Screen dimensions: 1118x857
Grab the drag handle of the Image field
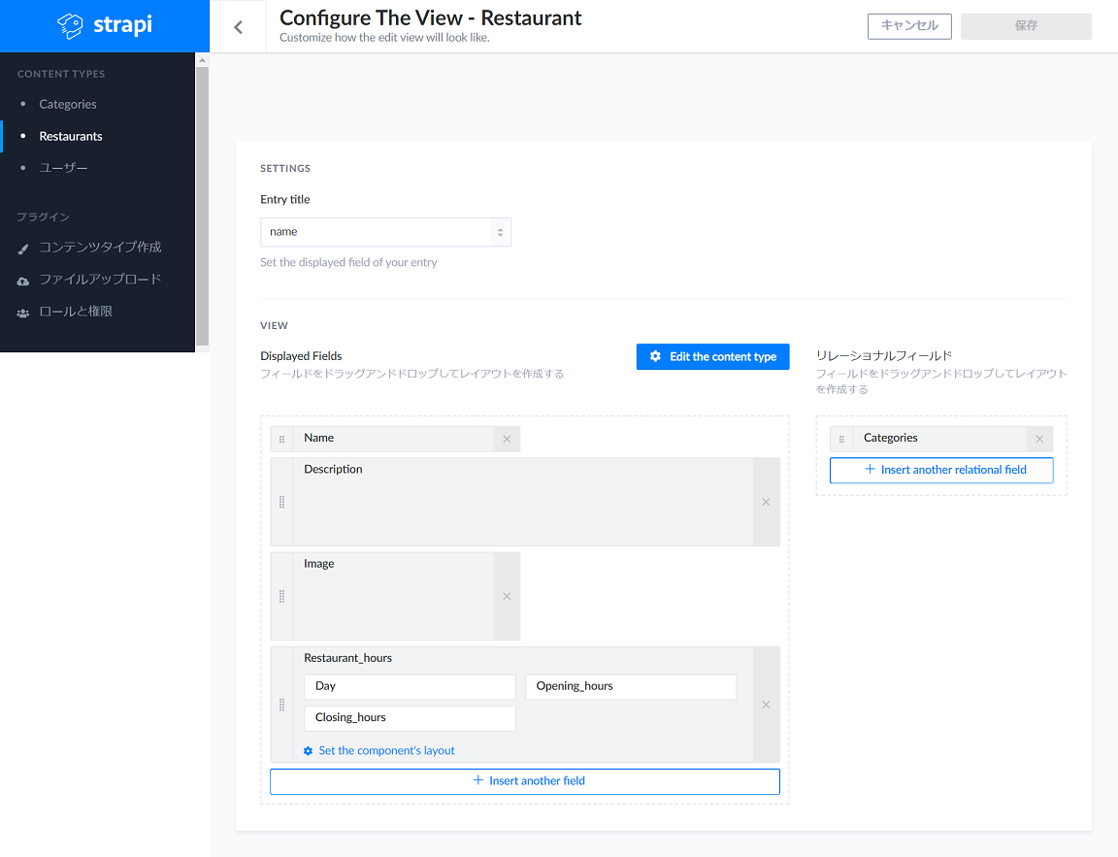coord(281,596)
